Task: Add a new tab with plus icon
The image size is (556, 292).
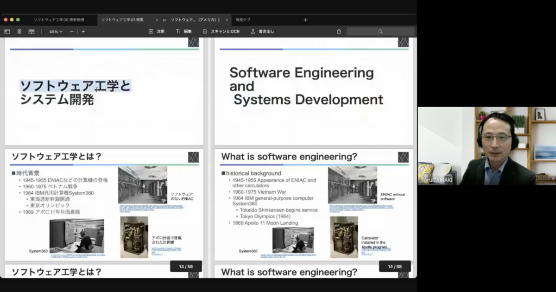Action: [x=305, y=20]
